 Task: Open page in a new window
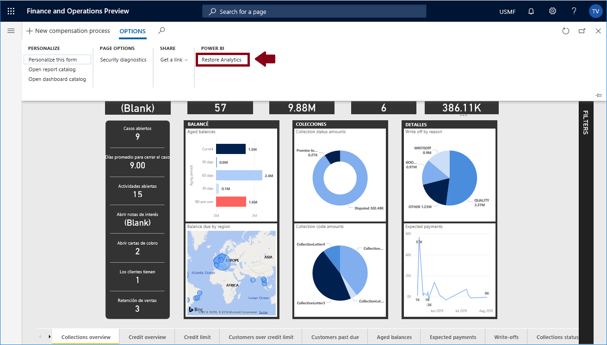click(x=582, y=31)
